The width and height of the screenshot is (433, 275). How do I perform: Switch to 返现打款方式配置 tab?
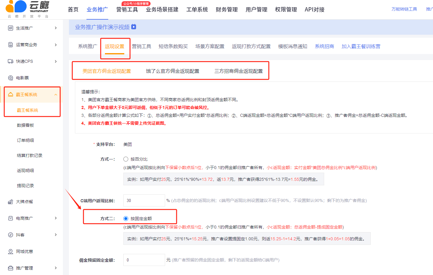coord(251,46)
